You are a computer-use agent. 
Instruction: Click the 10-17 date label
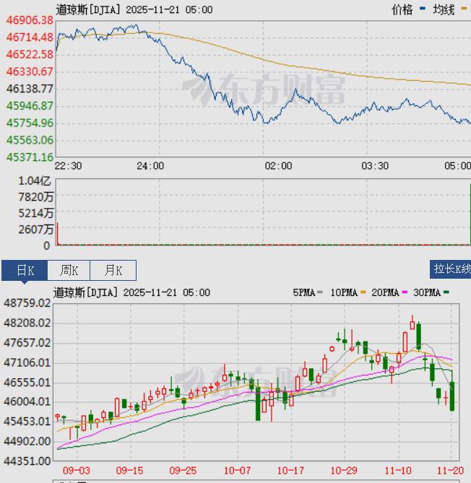coord(290,471)
